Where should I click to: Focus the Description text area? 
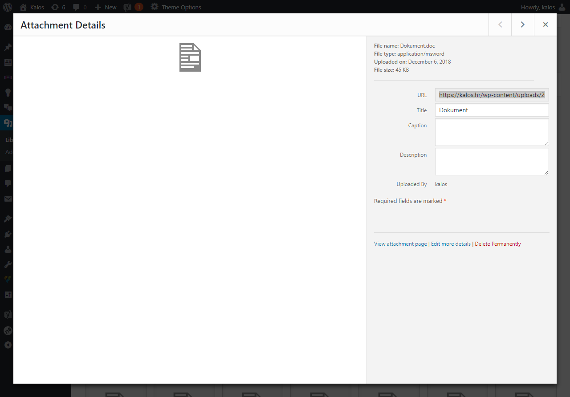pos(492,162)
